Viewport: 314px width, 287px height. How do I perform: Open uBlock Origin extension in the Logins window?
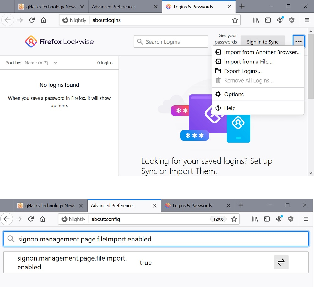click(x=292, y=20)
